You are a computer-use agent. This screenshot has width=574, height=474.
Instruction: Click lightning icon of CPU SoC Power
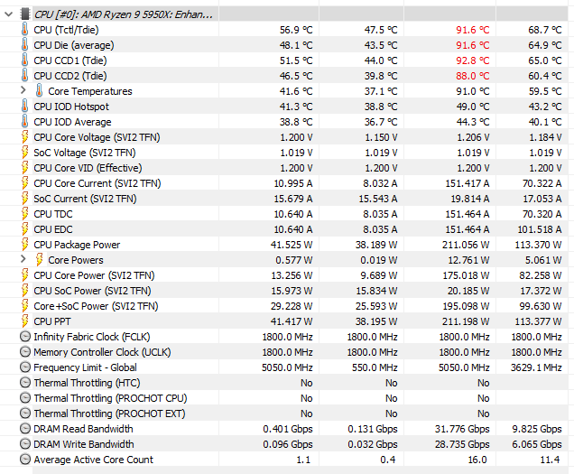[x=24, y=291]
